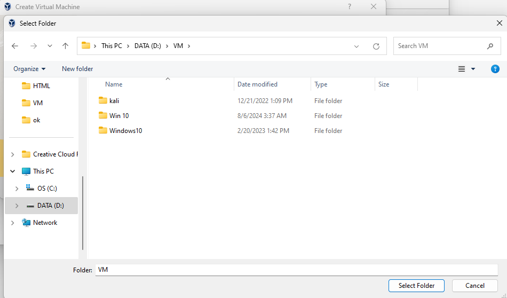The width and height of the screenshot is (507, 298).
Task: Change view layout icon
Action: pyautogui.click(x=462, y=69)
